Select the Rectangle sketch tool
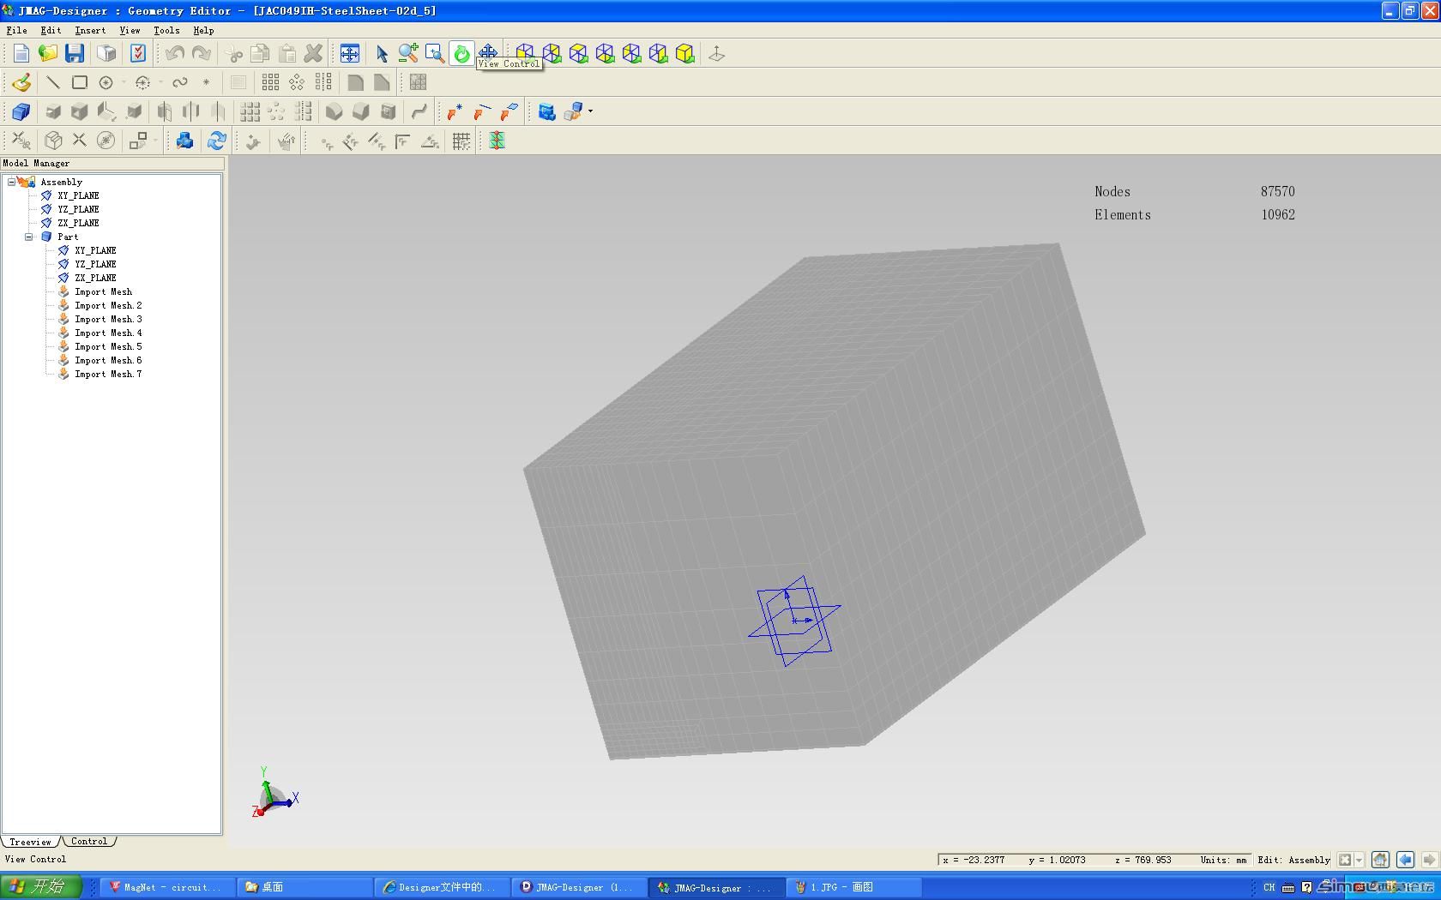This screenshot has width=1441, height=900. tap(80, 82)
